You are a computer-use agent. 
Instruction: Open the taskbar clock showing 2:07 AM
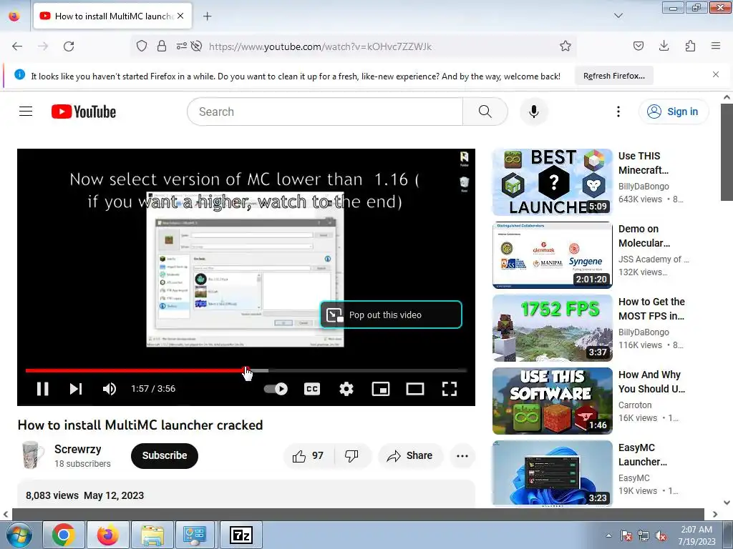(x=696, y=535)
